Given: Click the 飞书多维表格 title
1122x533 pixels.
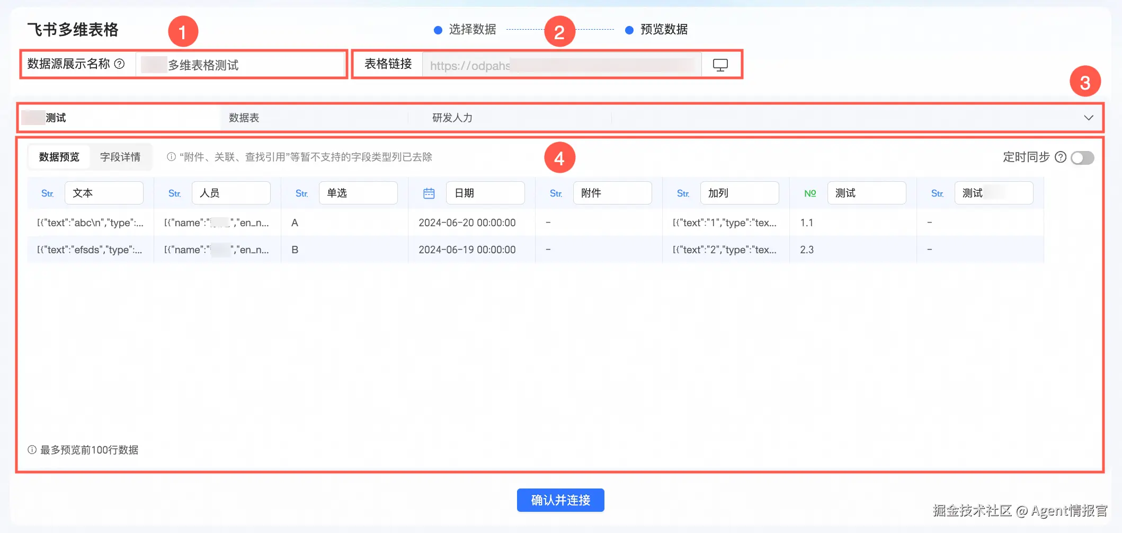Looking at the screenshot, I should pyautogui.click(x=73, y=29).
